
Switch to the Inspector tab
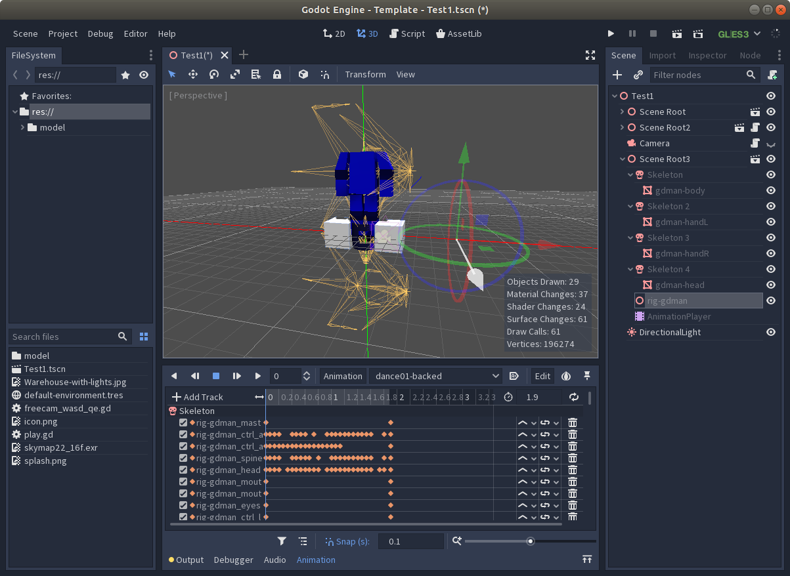click(707, 55)
